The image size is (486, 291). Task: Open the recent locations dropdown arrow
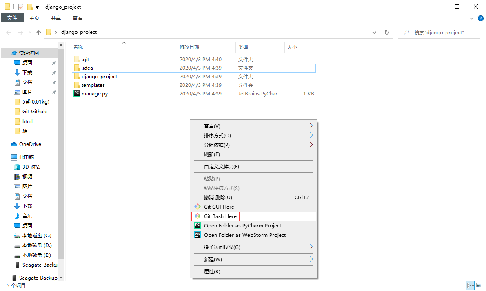30,32
